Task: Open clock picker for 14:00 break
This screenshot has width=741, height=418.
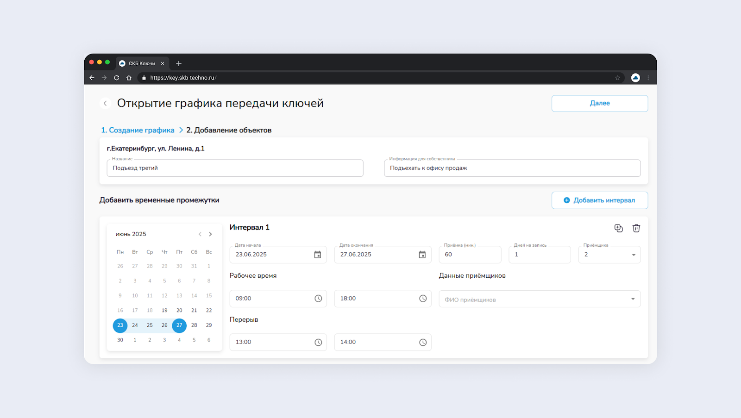Action: coord(423,343)
